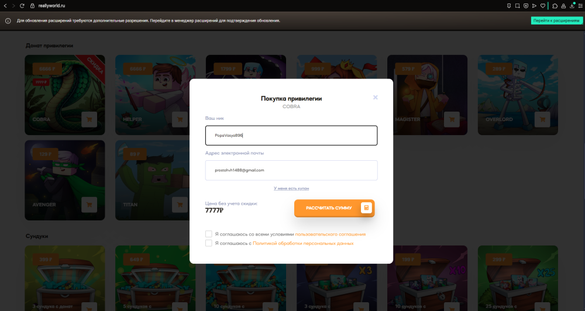Viewport: 585px width, 311px height.
Task: Open the 649 ₽ chest card
Action: 155,278
